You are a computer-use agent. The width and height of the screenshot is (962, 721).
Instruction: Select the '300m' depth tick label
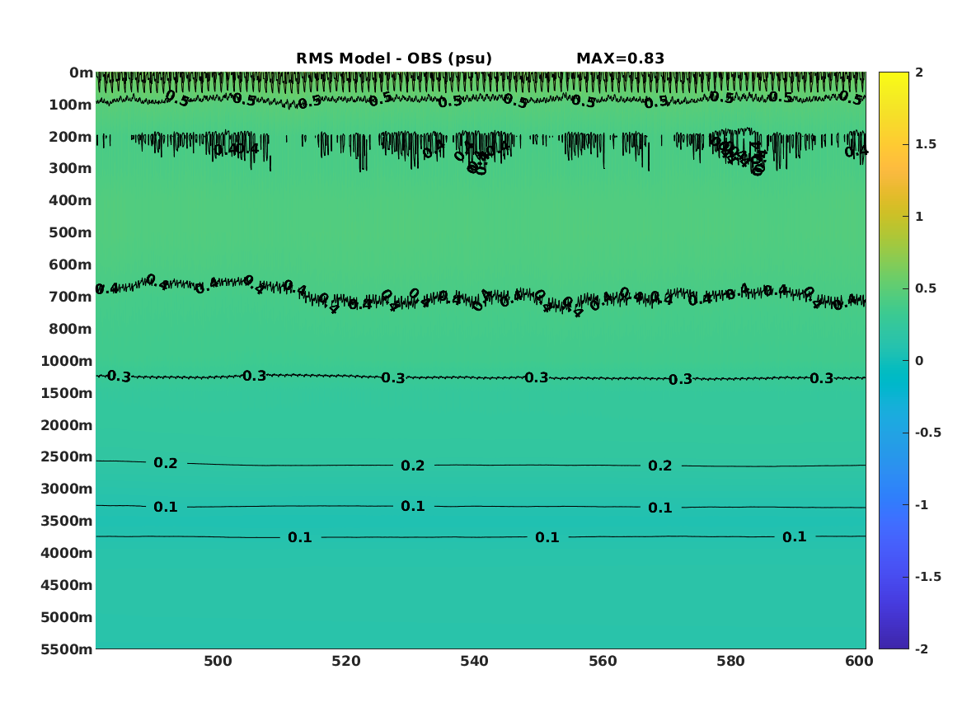click(71, 169)
